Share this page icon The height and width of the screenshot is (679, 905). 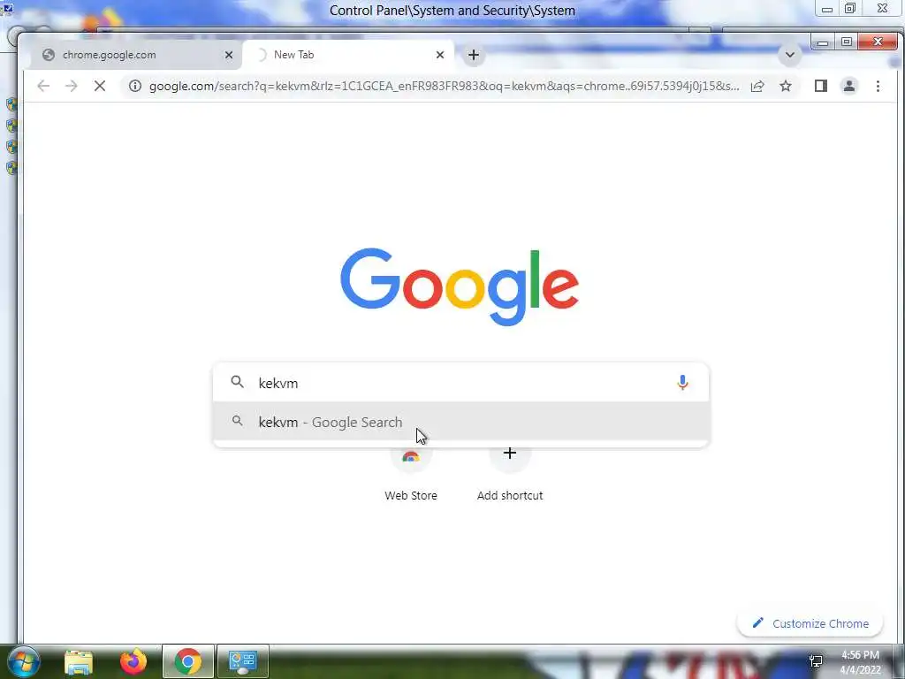757,86
